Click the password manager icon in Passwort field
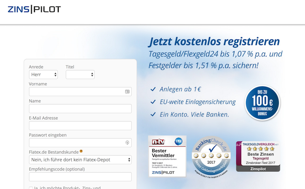The width and height of the screenshot is (305, 189). pyautogui.click(x=127, y=143)
